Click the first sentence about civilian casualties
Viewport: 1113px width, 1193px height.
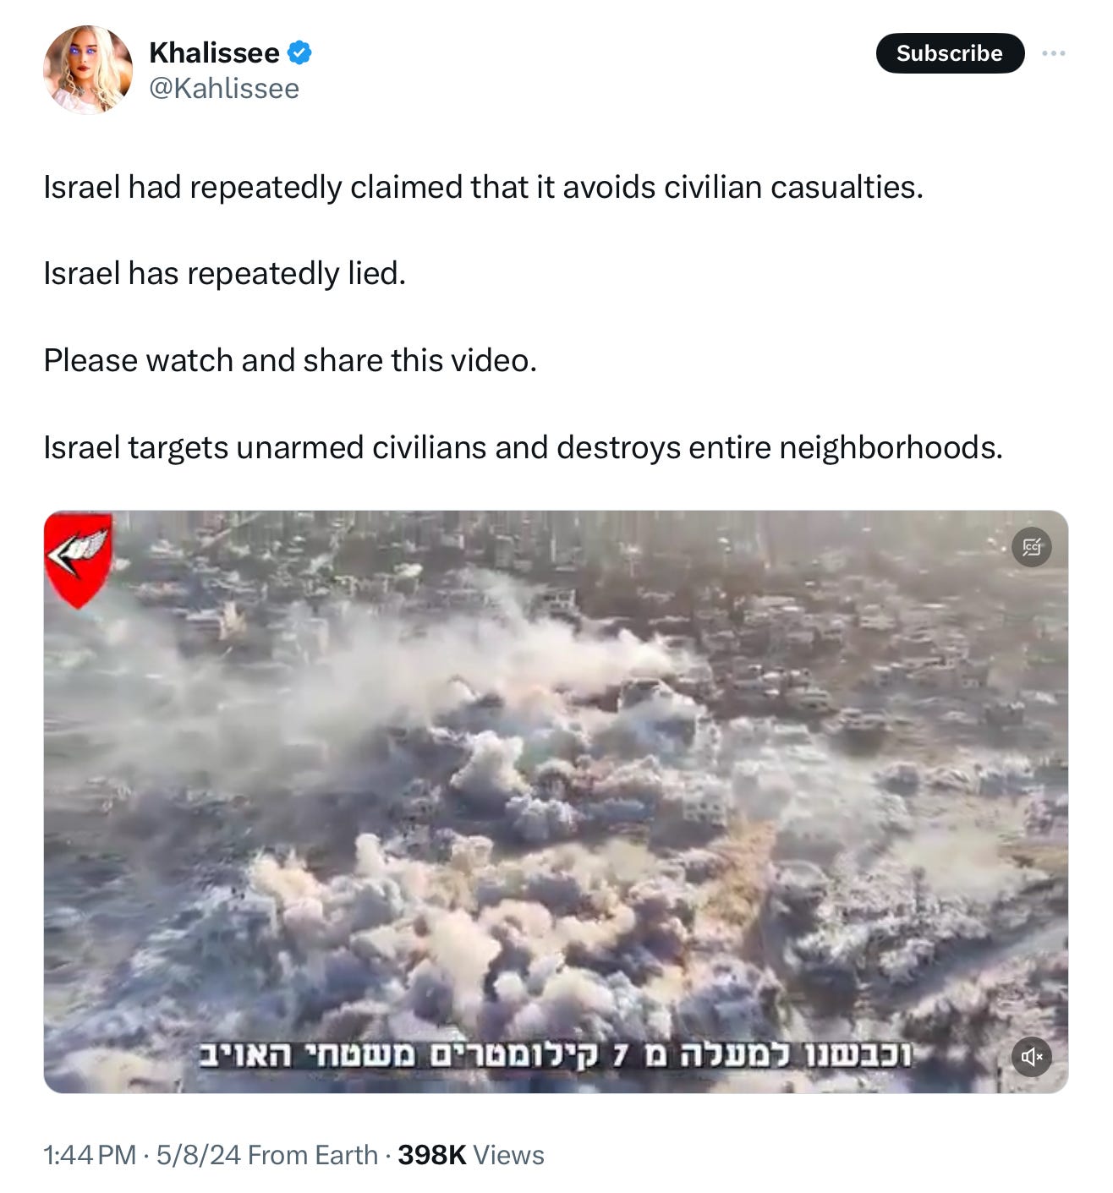click(483, 188)
